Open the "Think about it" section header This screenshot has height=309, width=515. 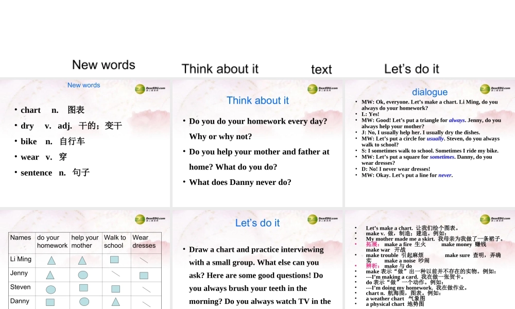pos(220,69)
